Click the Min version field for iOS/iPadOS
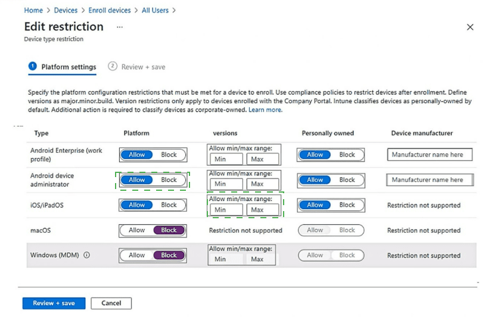The height and width of the screenshot is (322, 491). pyautogui.click(x=226, y=210)
